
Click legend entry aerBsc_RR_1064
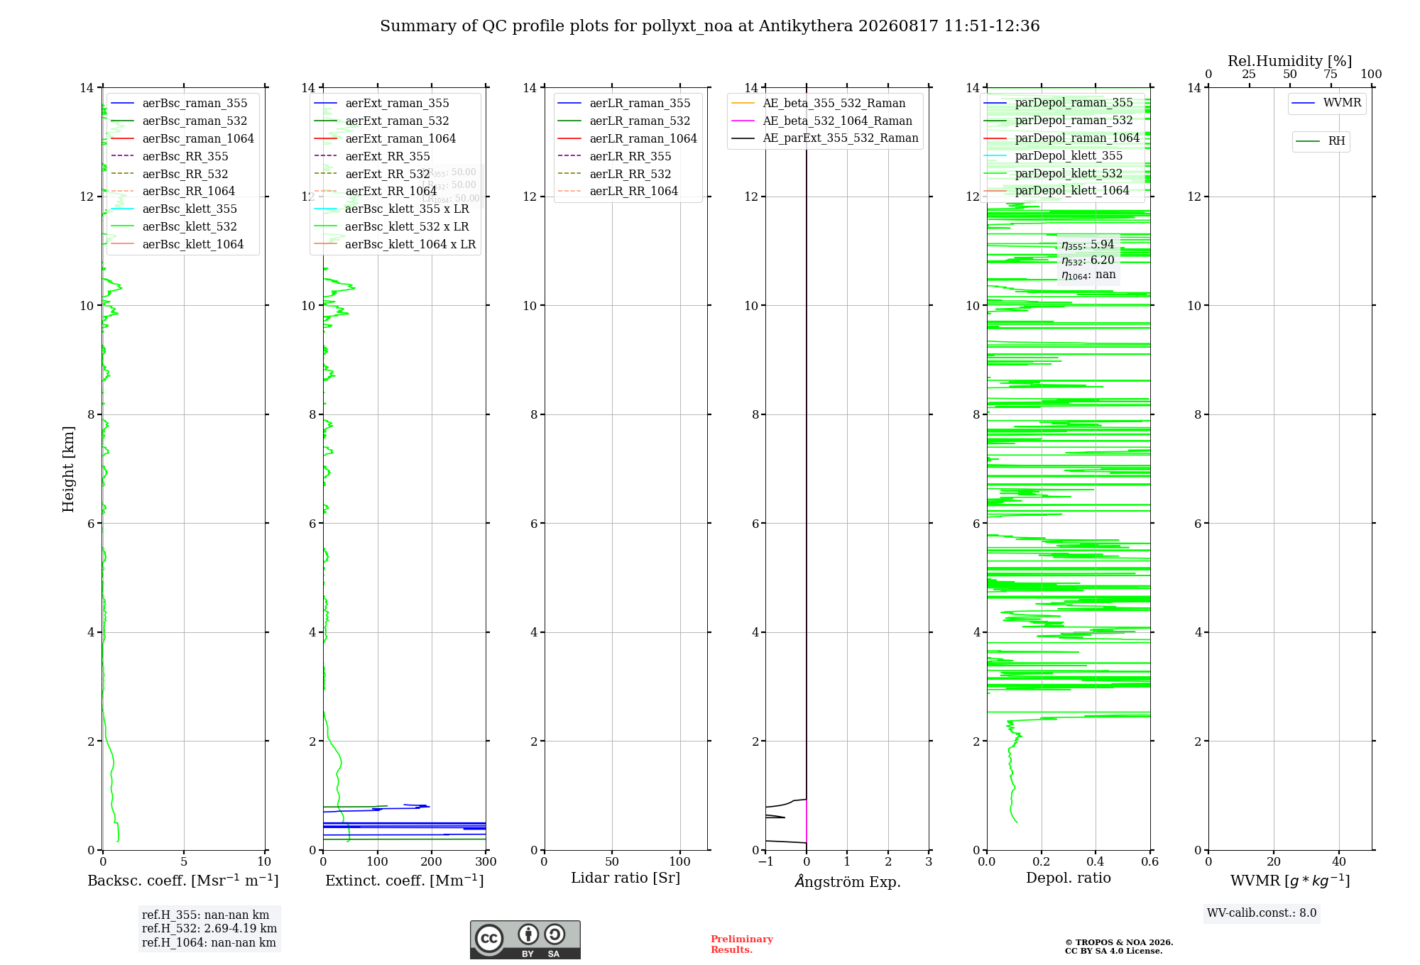[x=173, y=192]
